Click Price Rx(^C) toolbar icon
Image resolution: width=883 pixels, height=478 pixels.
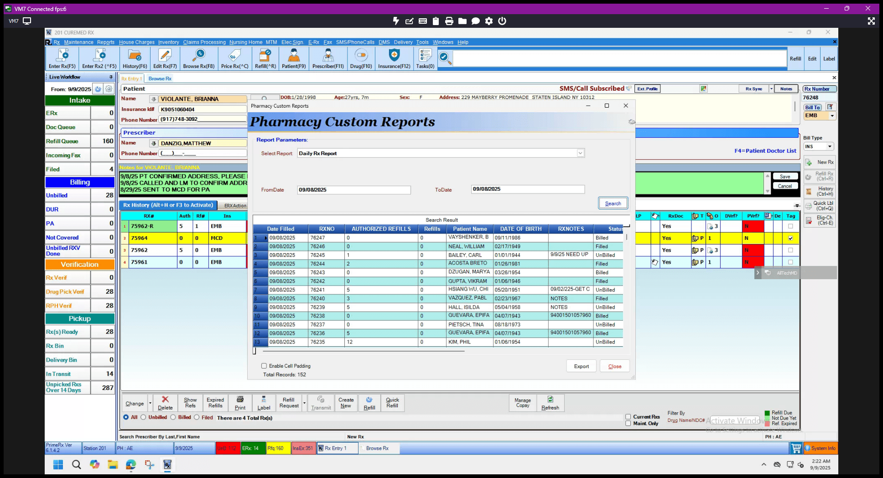(234, 58)
